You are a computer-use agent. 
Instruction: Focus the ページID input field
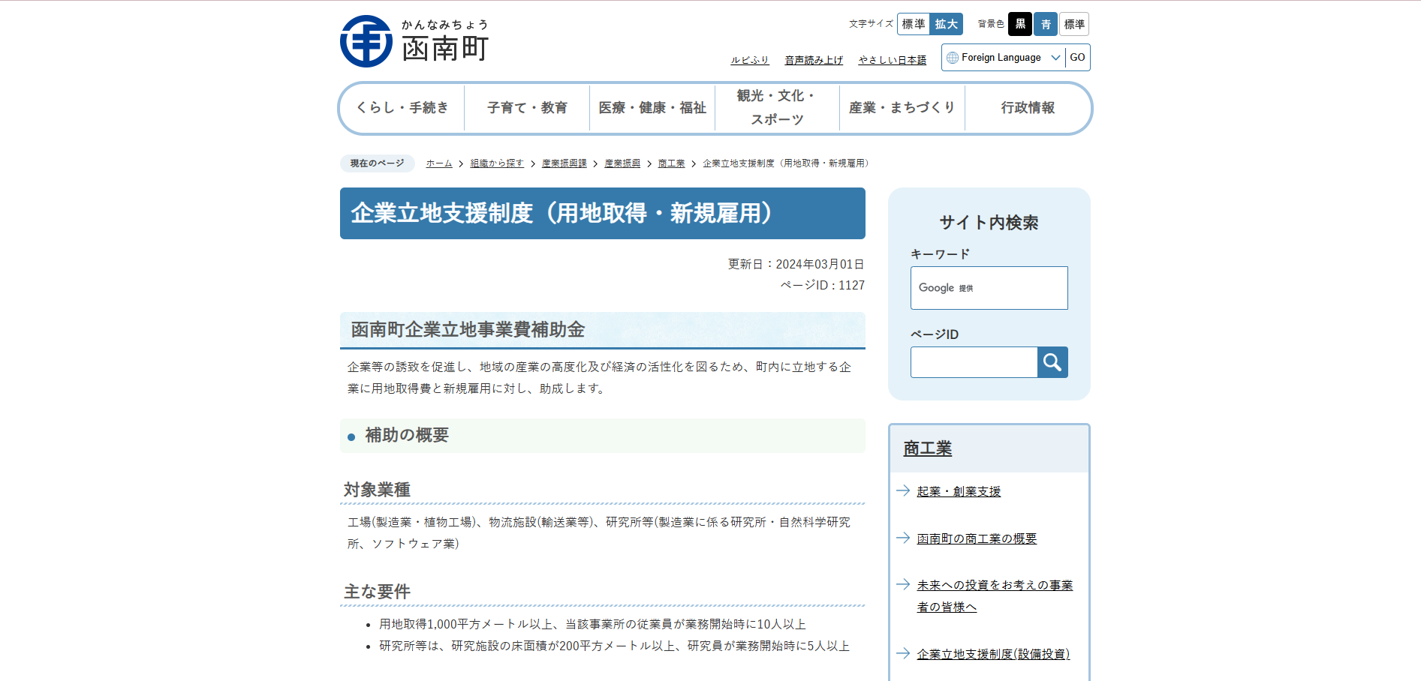coord(974,362)
